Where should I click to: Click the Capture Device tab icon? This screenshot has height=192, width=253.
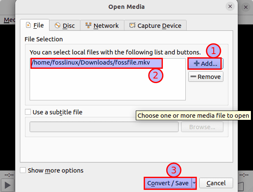point(132,25)
